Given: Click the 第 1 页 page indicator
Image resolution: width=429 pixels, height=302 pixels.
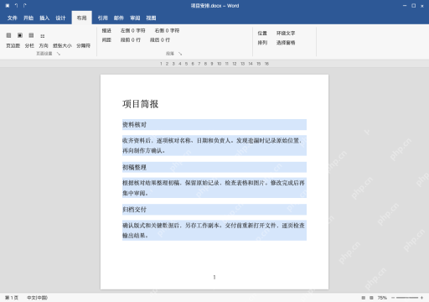Looking at the screenshot, I should coord(12,298).
